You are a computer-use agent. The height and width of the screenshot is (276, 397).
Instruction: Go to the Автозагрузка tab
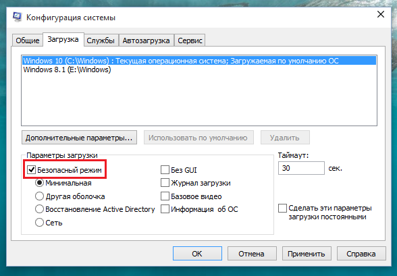[x=146, y=40]
